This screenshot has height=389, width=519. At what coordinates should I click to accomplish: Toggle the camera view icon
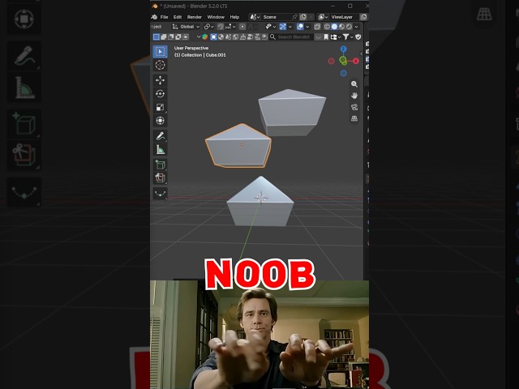click(x=354, y=107)
